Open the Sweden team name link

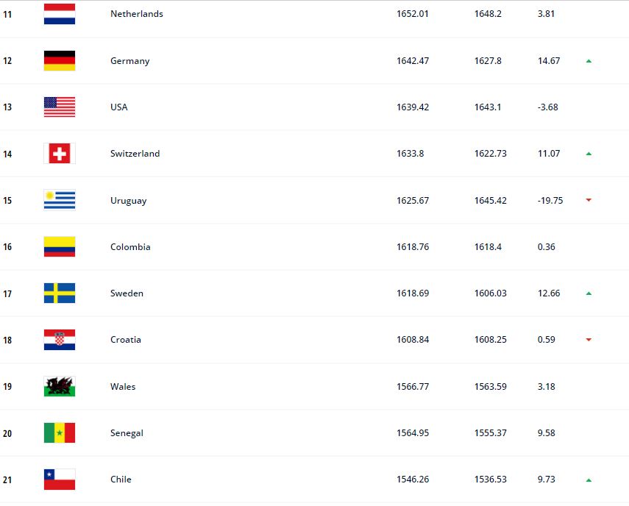[x=127, y=293]
